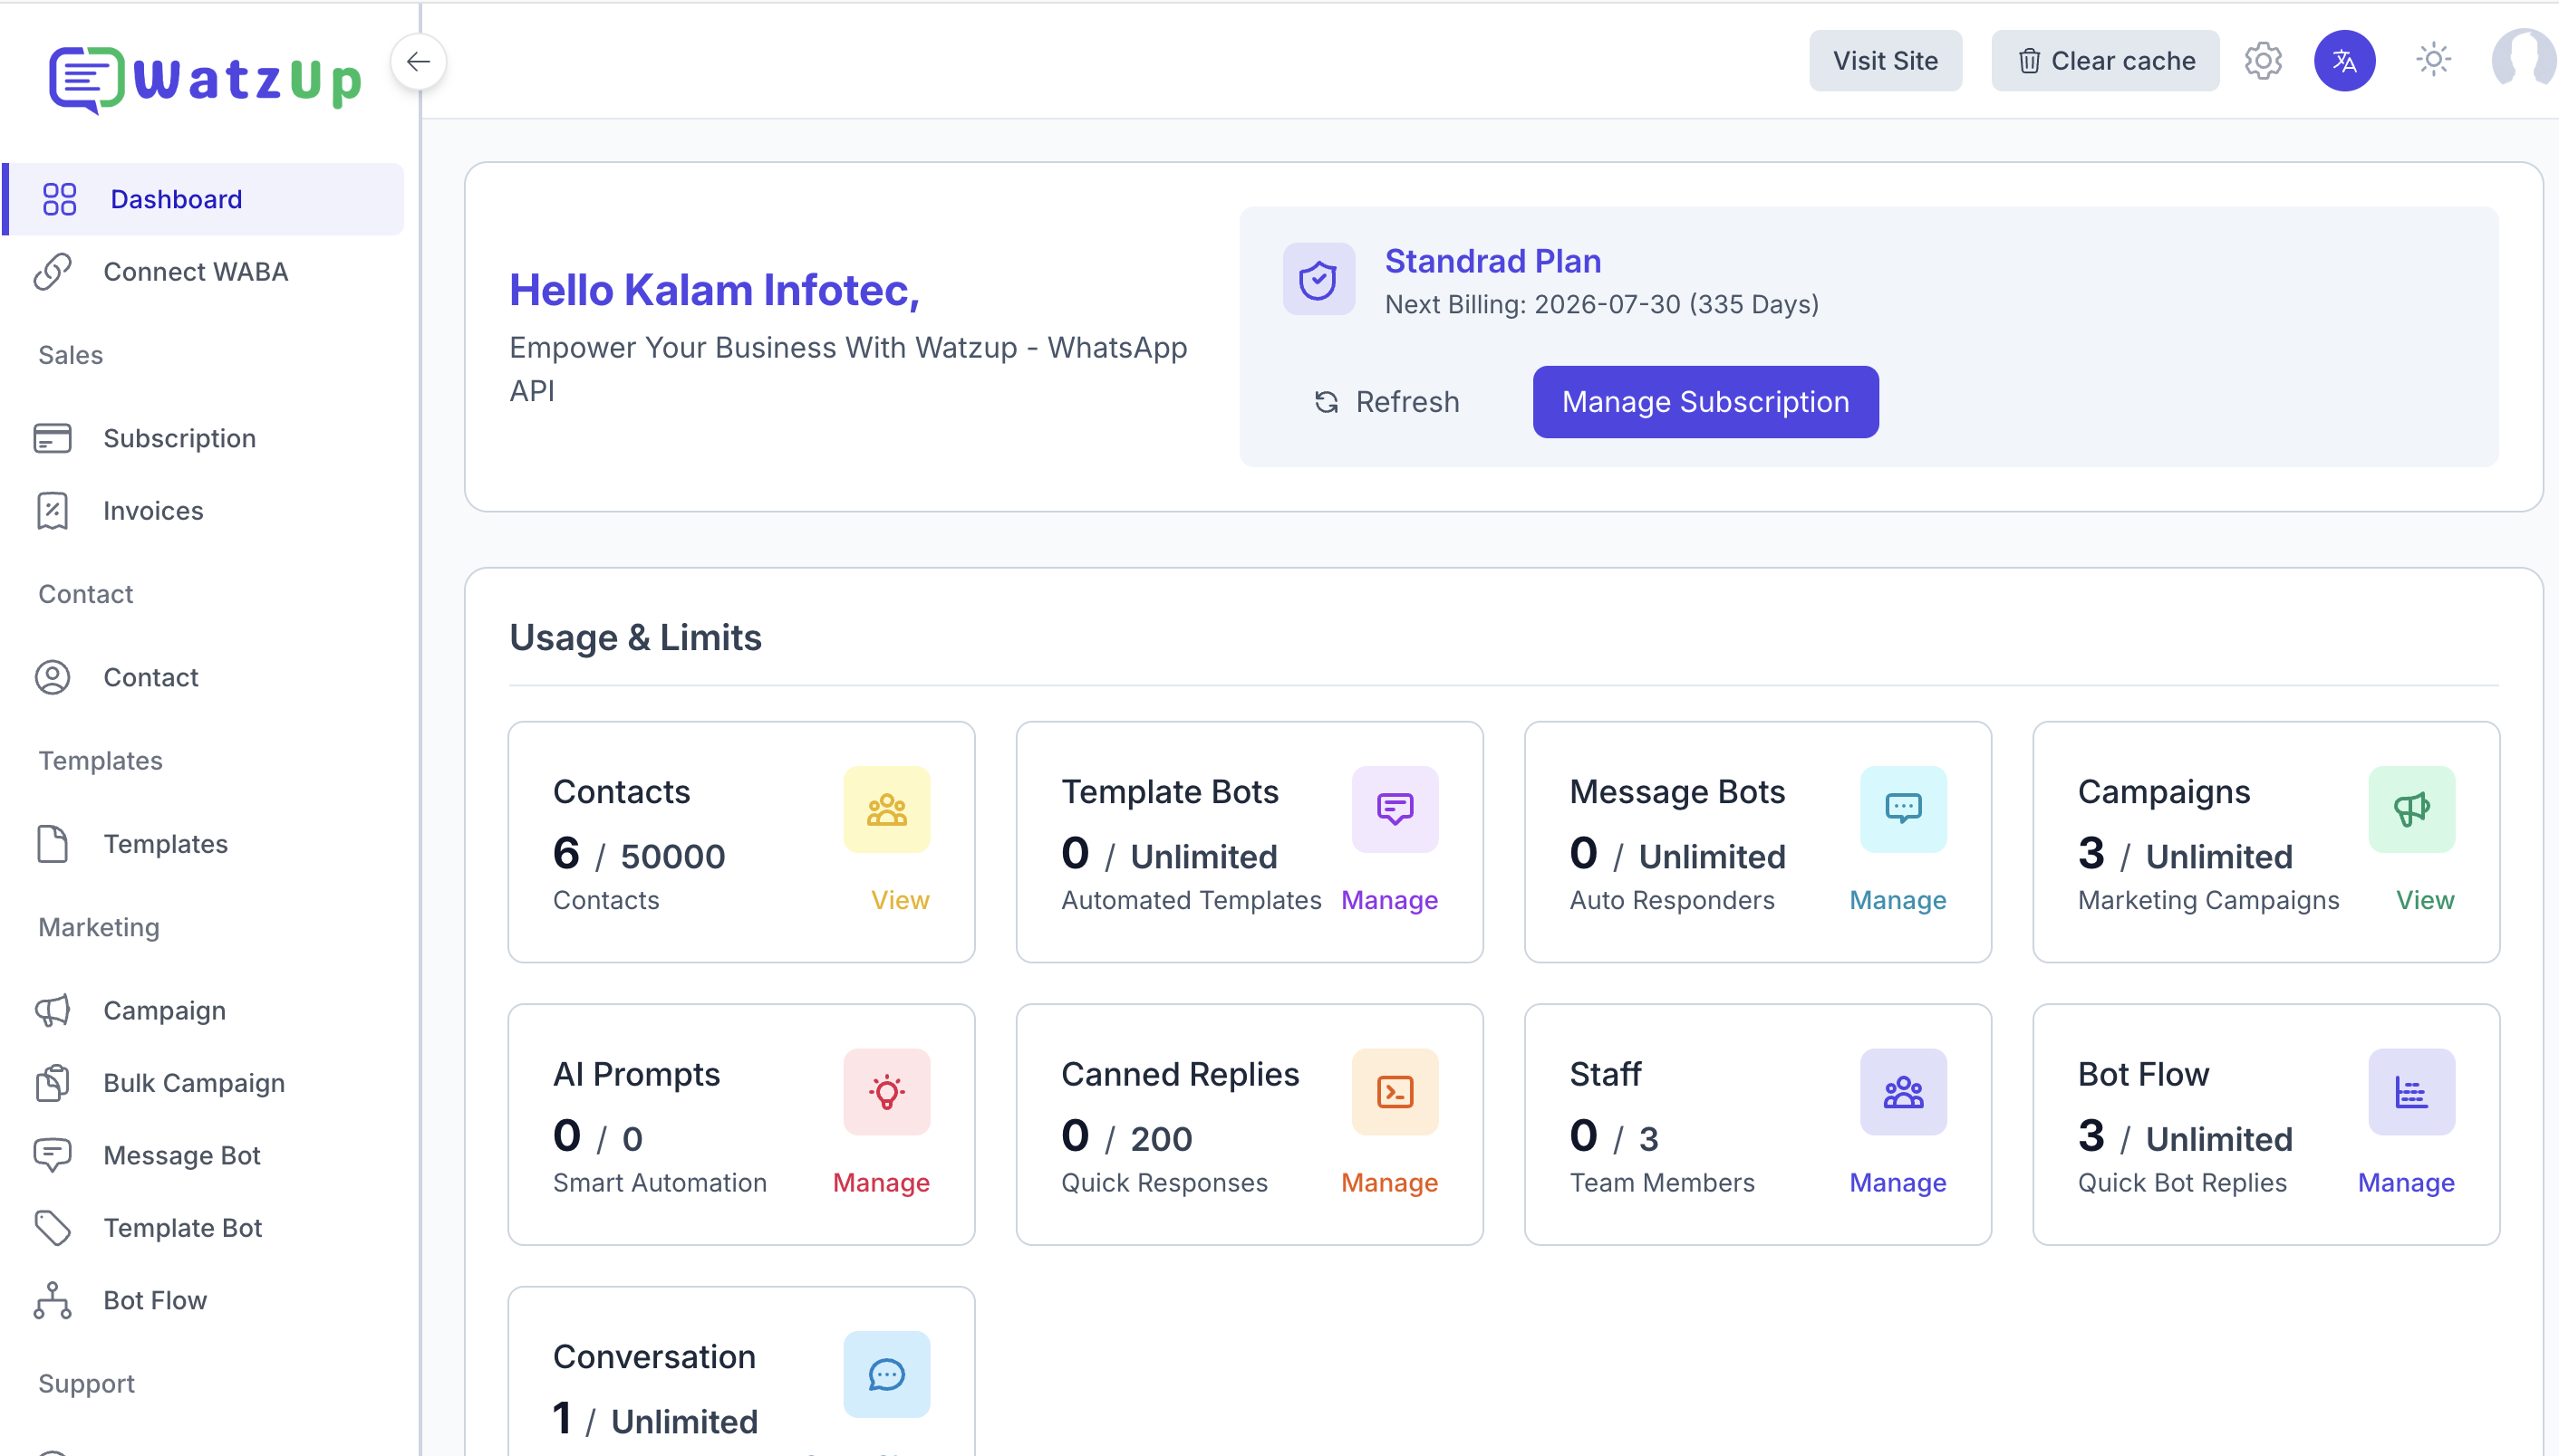The height and width of the screenshot is (1456, 2559).
Task: Click 'Next Billing: 2026-07-30 (335 Days)' text
Action: pyautogui.click(x=1601, y=304)
